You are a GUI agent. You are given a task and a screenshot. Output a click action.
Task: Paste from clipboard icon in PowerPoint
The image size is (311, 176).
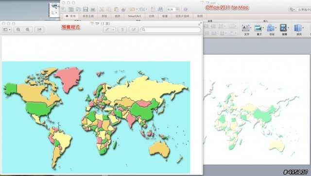tap(116, 9)
